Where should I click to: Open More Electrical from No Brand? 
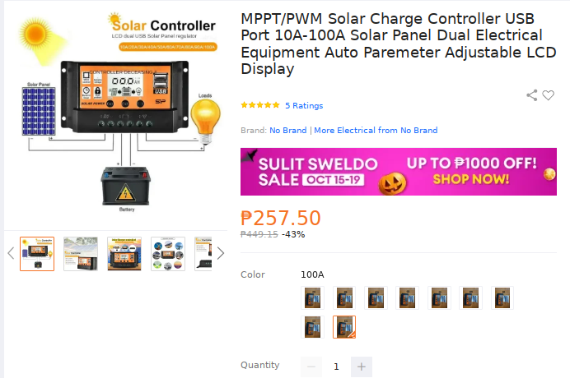[x=376, y=131]
